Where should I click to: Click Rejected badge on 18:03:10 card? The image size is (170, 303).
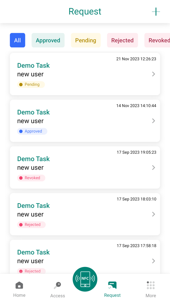tap(32, 225)
